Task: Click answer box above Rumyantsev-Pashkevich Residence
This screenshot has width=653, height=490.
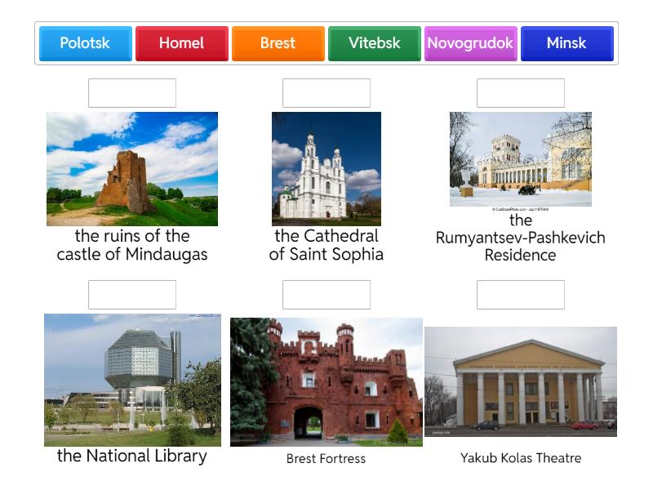Action: [x=521, y=93]
